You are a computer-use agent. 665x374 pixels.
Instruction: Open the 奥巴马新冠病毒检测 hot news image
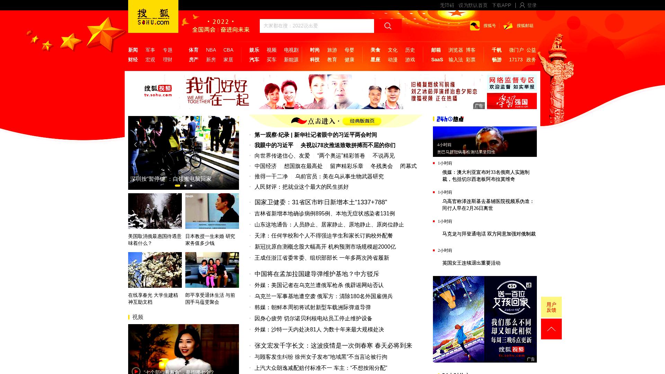click(485, 142)
